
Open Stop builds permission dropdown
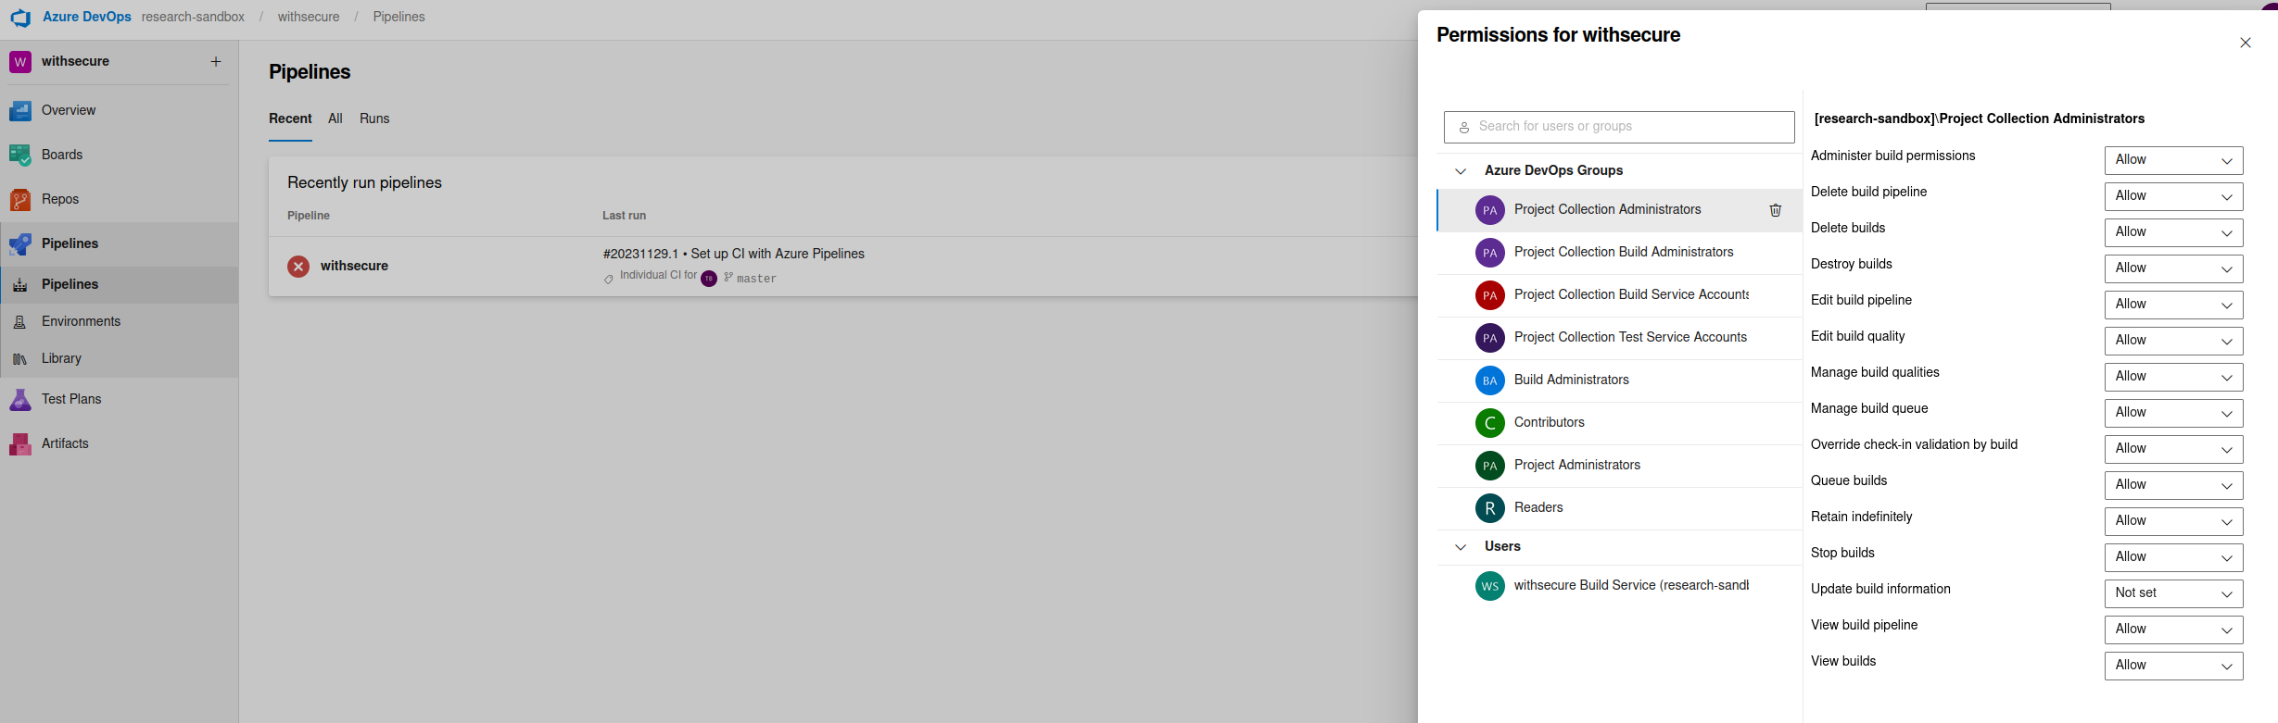click(2173, 557)
